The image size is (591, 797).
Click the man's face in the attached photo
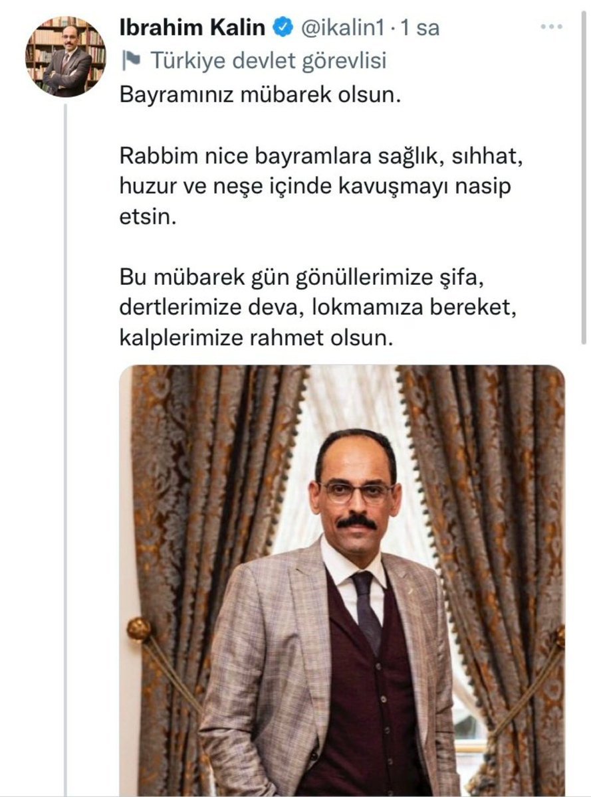356,491
